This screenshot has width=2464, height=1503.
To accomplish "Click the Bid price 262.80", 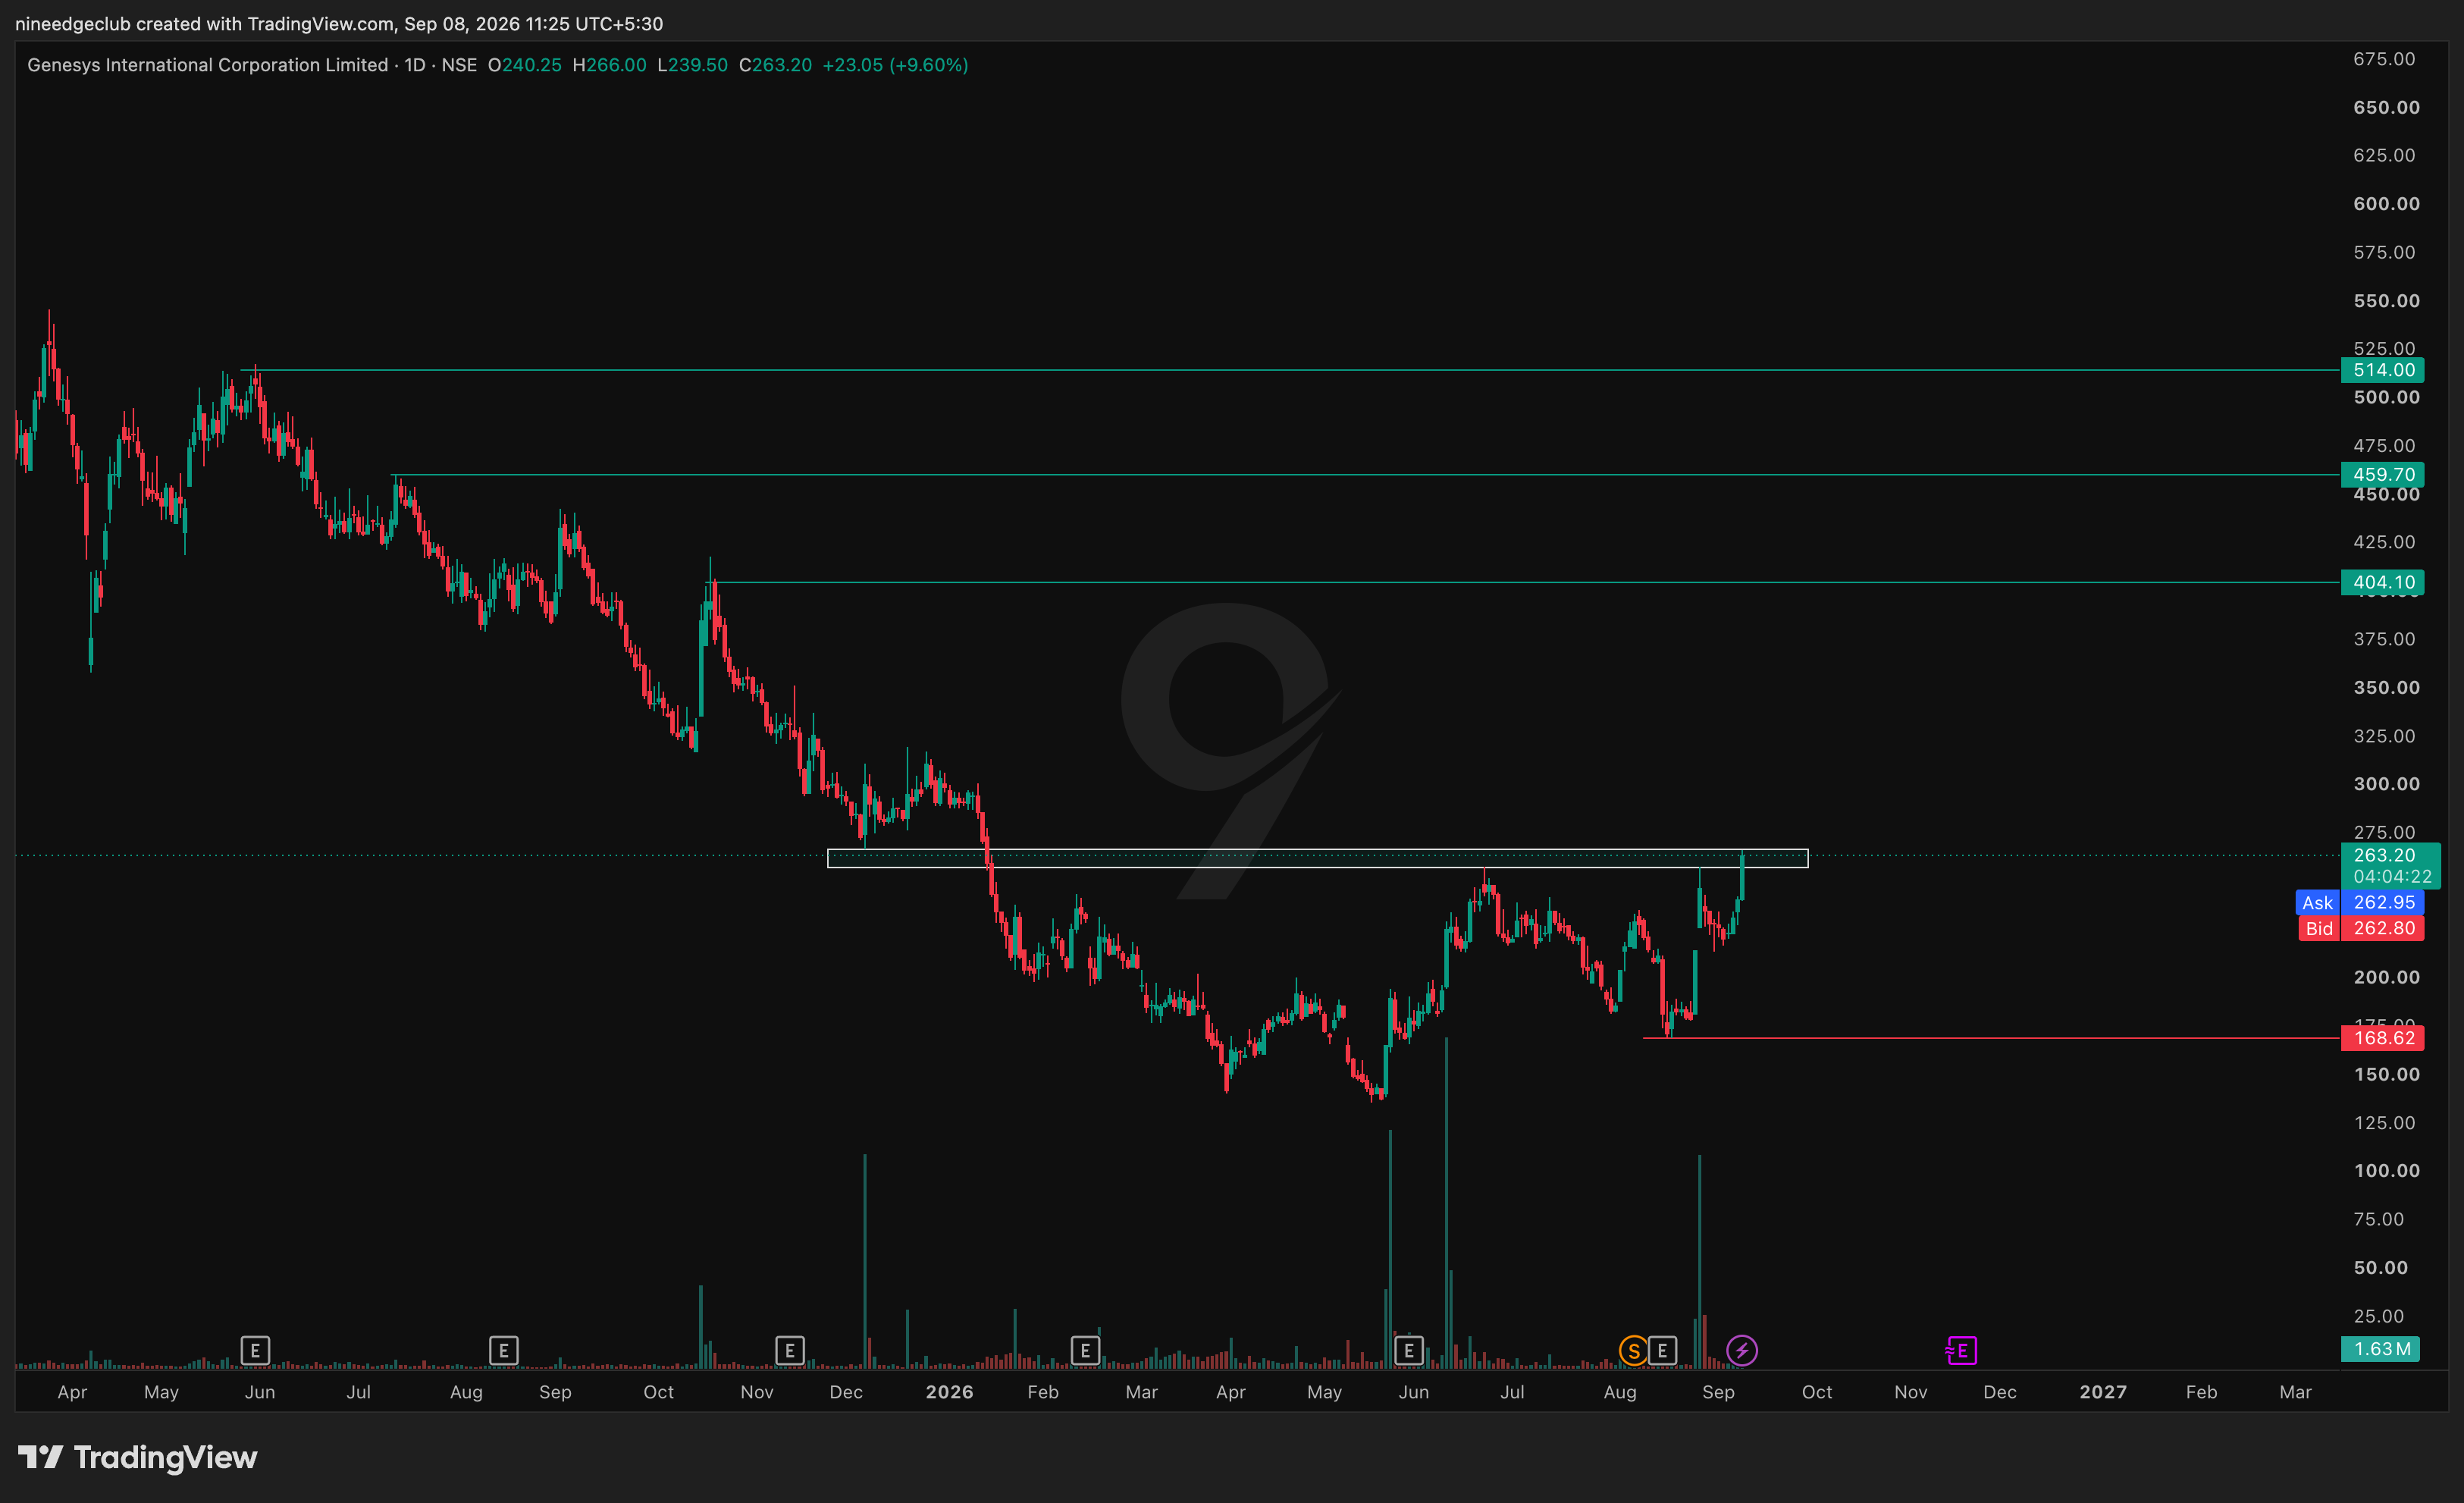I will tap(2383, 929).
